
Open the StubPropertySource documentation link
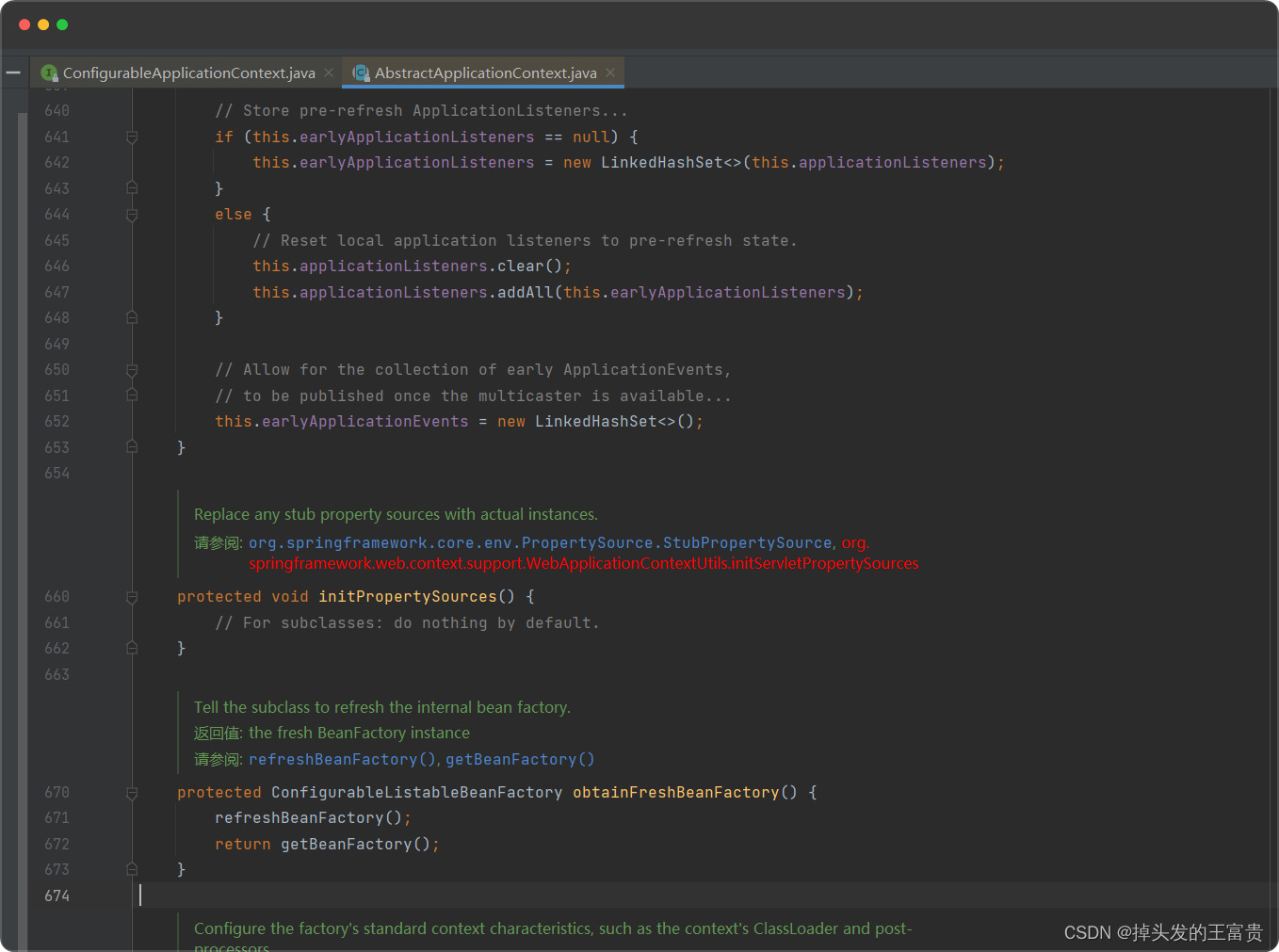click(x=541, y=542)
